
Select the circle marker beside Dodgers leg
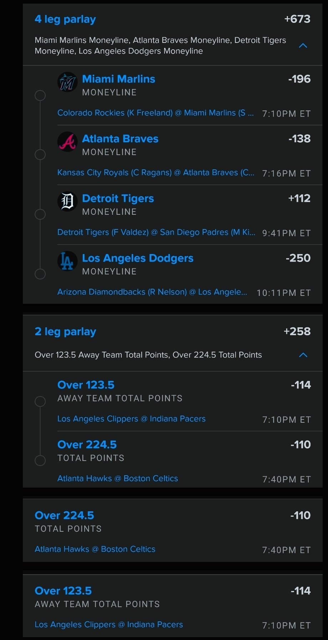click(x=40, y=274)
